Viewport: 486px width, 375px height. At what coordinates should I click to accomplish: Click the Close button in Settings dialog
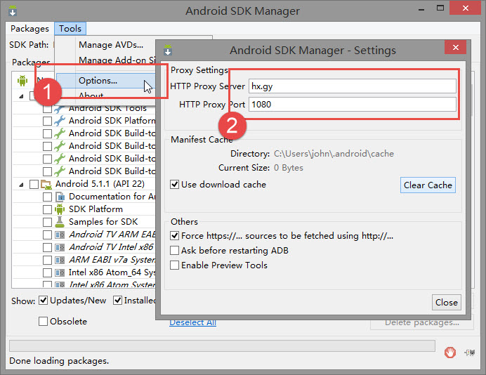[446, 302]
